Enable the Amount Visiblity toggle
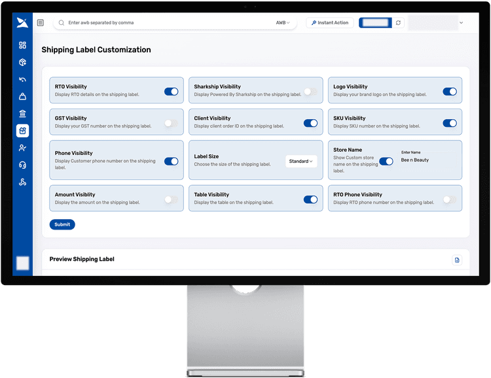This screenshot has height=378, width=491. [172, 199]
